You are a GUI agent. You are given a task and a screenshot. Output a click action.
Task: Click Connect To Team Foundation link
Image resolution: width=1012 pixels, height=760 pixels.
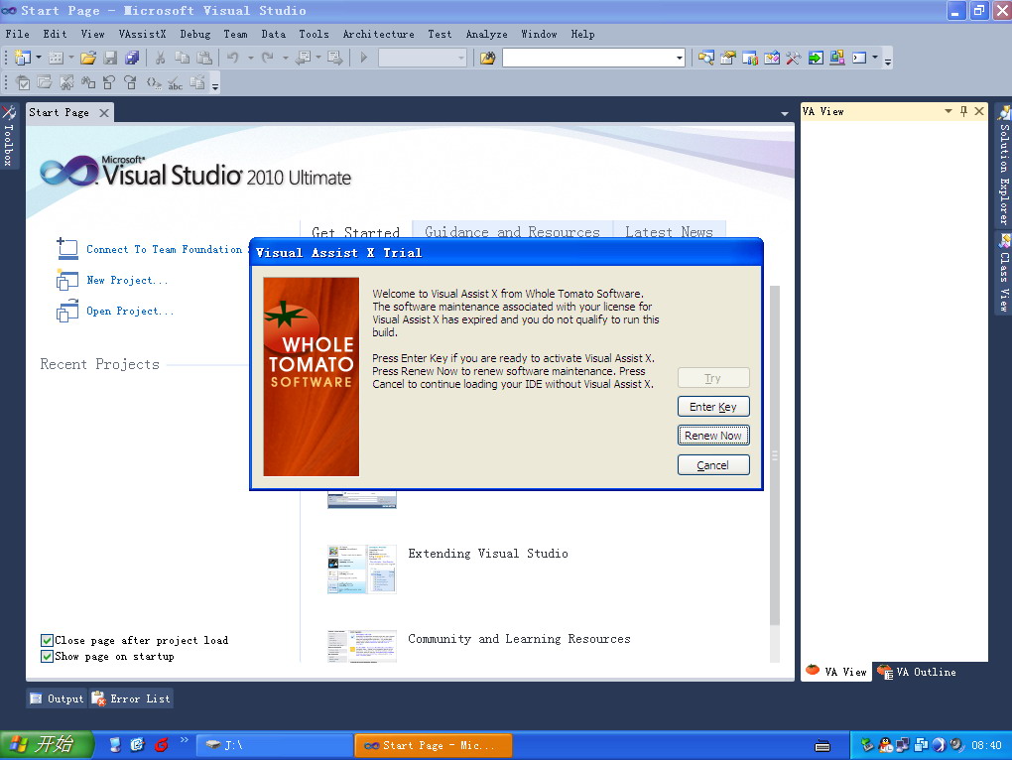click(x=164, y=249)
